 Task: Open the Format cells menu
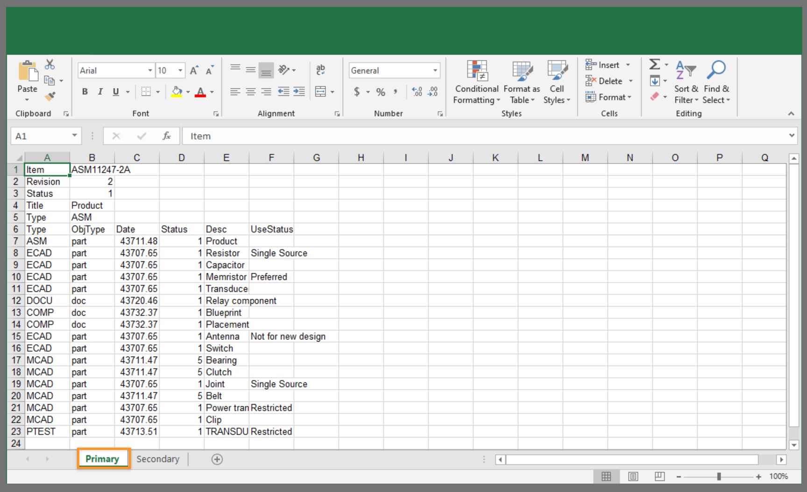[x=609, y=97]
